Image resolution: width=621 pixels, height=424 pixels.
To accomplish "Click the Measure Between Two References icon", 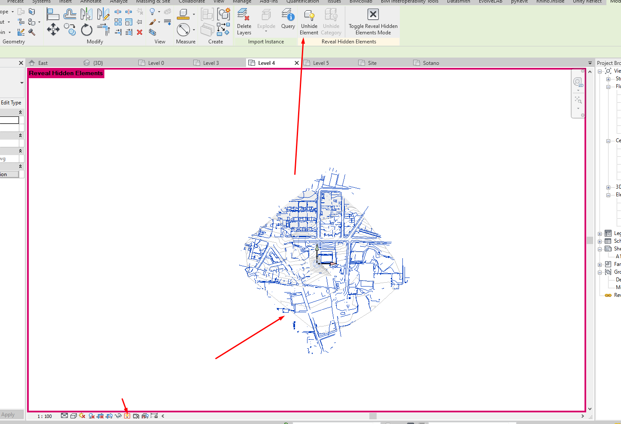I will click(x=183, y=14).
